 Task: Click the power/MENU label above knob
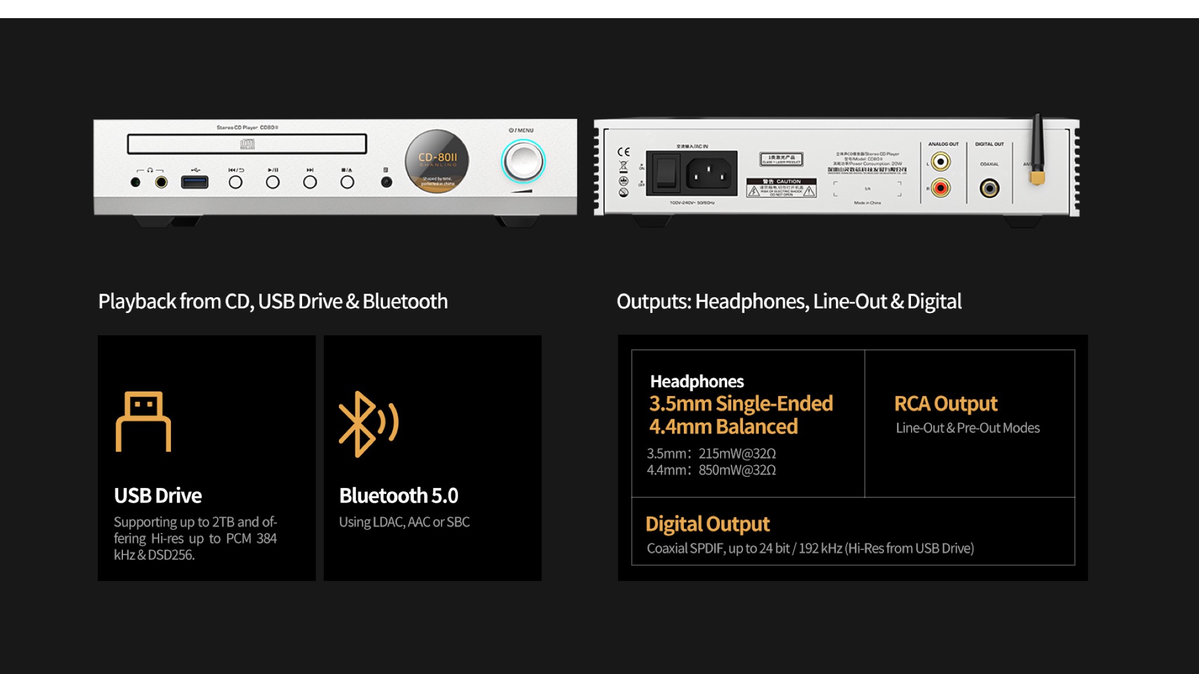pos(521,130)
